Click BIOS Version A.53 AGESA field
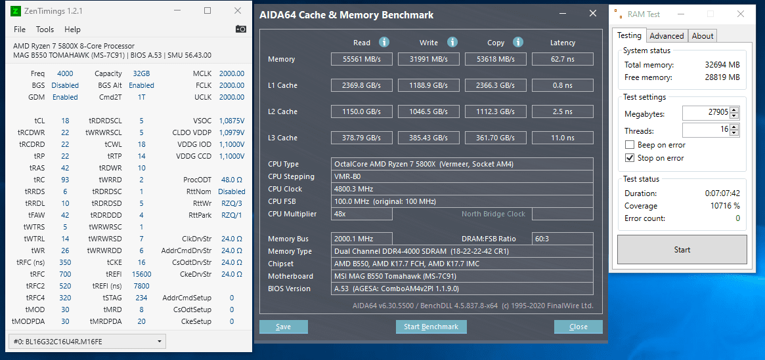The image size is (765, 360). (462, 289)
